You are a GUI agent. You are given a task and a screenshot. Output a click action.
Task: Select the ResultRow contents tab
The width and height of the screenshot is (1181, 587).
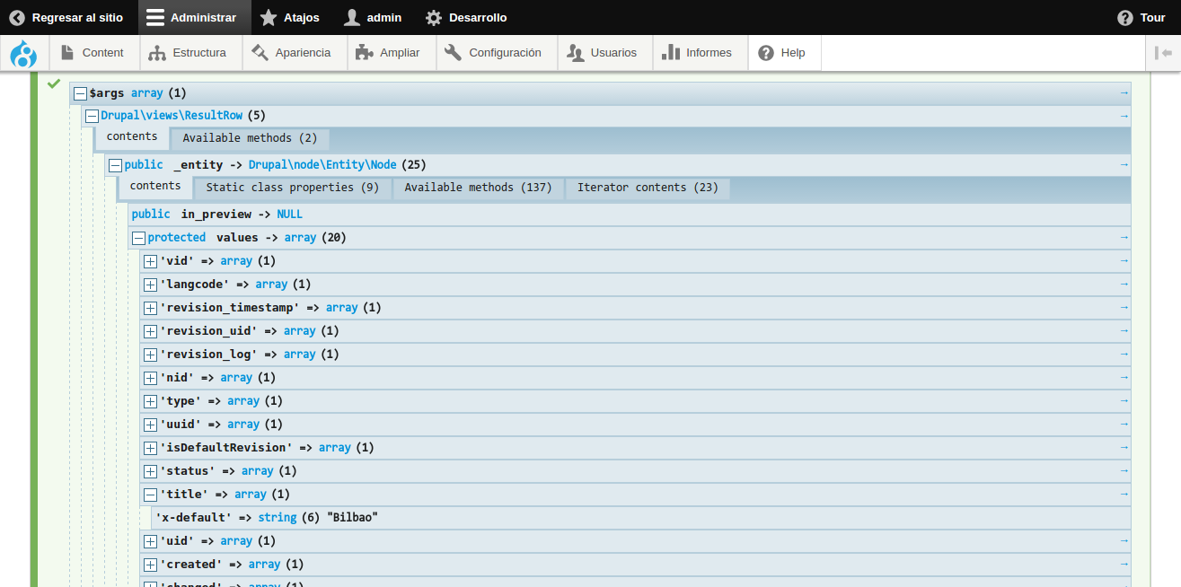pyautogui.click(x=132, y=137)
